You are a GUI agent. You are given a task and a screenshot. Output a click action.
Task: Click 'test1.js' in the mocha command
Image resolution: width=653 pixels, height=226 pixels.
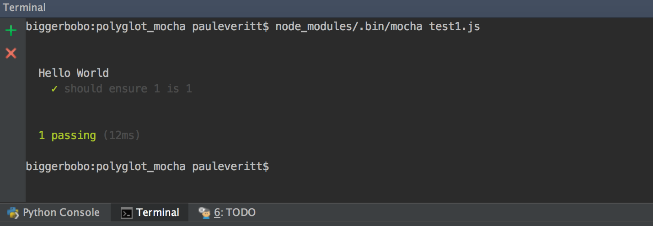point(455,27)
